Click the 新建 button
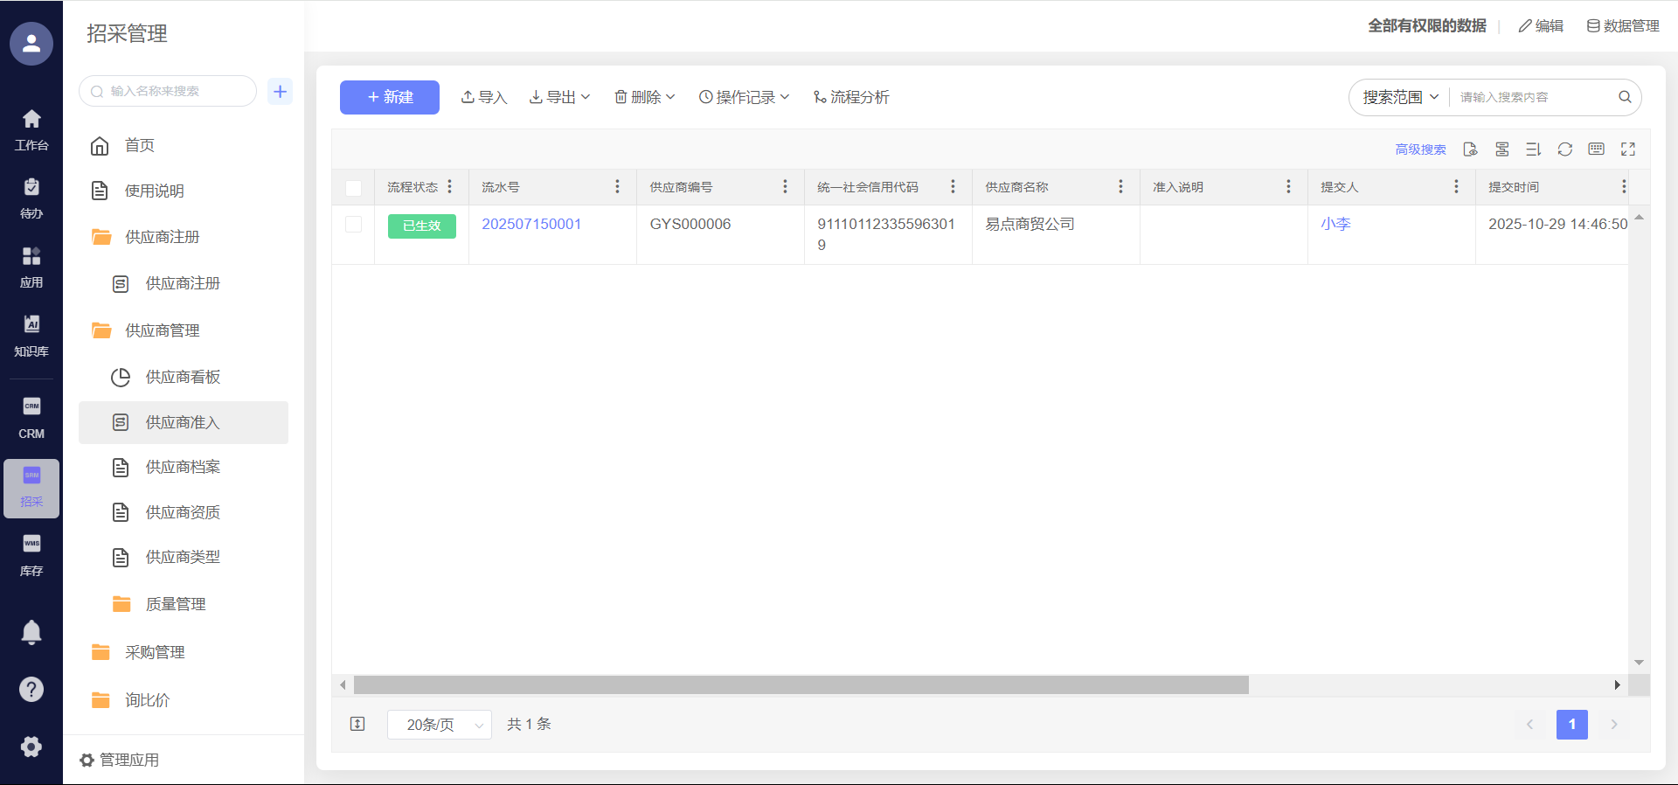 point(390,97)
